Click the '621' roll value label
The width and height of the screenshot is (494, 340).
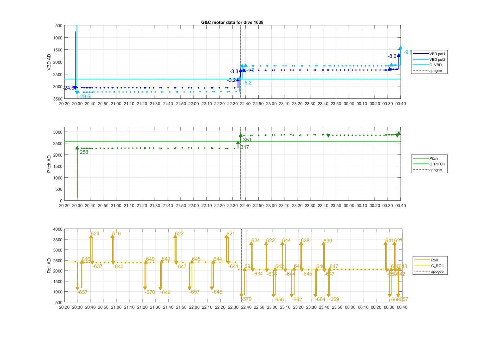(x=230, y=233)
